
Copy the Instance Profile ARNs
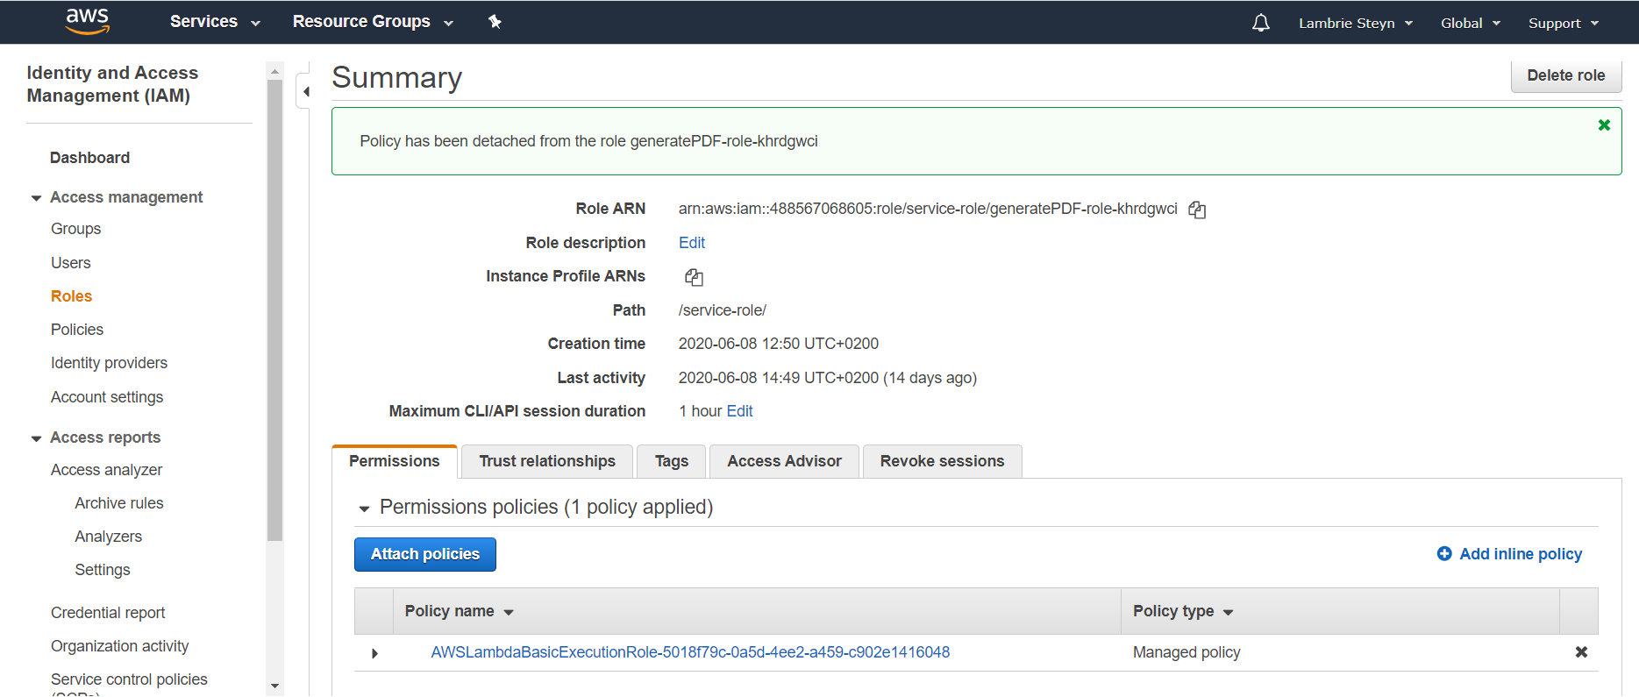(694, 277)
